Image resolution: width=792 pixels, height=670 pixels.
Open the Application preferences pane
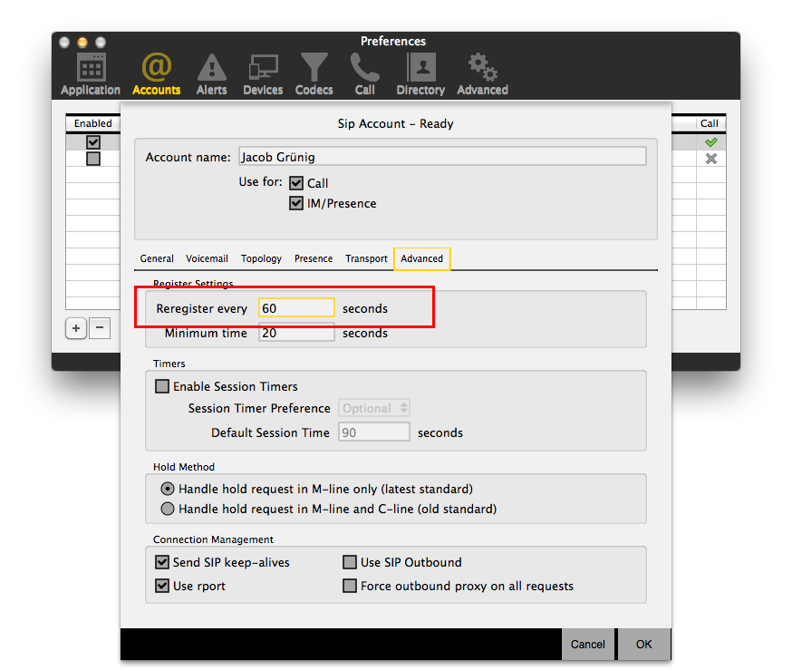click(x=90, y=73)
